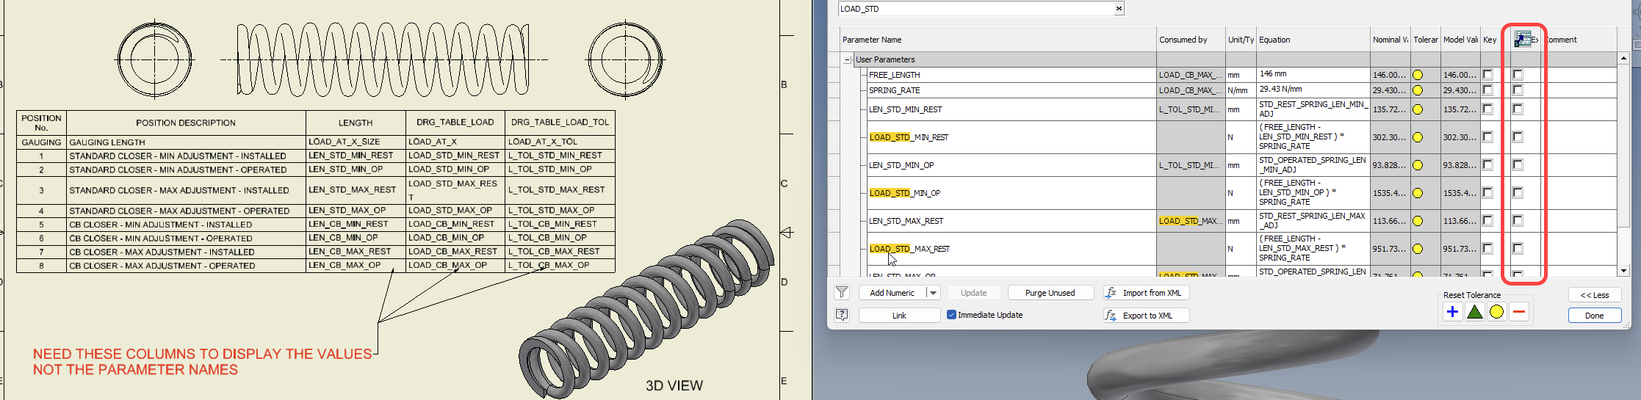1641x400 pixels.
Task: Click the Add Numeric button
Action: pyautogui.click(x=892, y=293)
